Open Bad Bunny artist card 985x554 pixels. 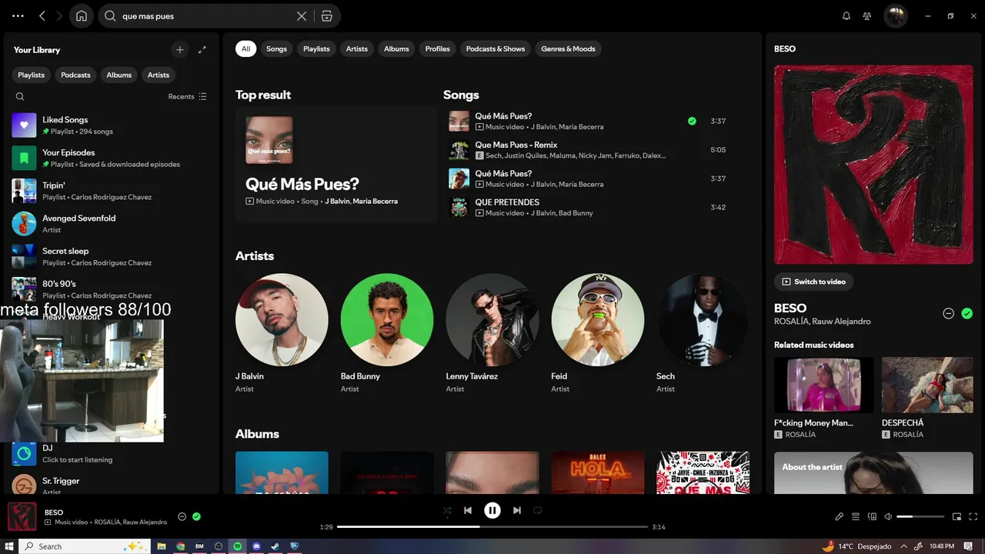coord(387,334)
